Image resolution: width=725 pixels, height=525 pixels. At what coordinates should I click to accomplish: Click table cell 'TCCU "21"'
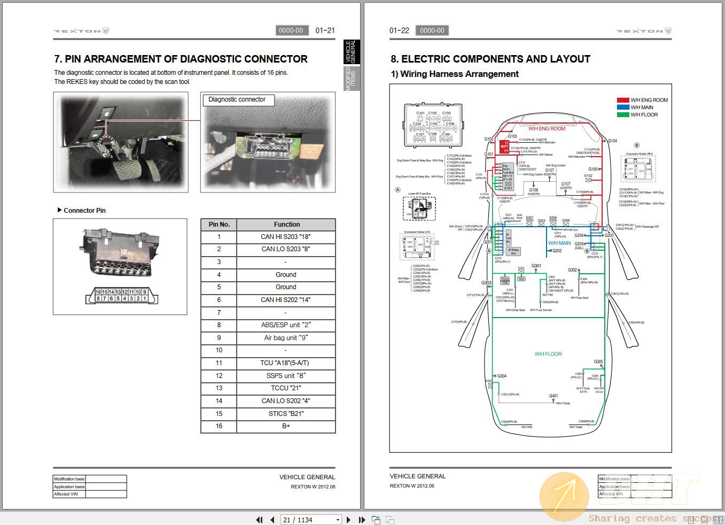pos(286,388)
